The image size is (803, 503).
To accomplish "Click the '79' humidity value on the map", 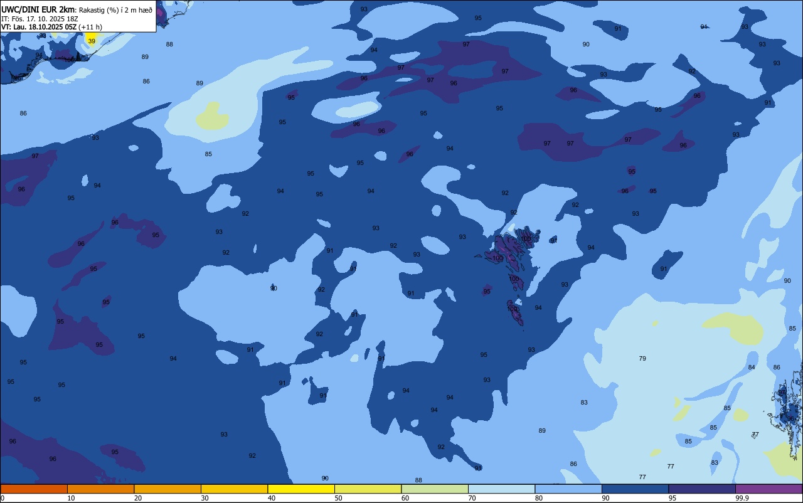I will pos(642,359).
